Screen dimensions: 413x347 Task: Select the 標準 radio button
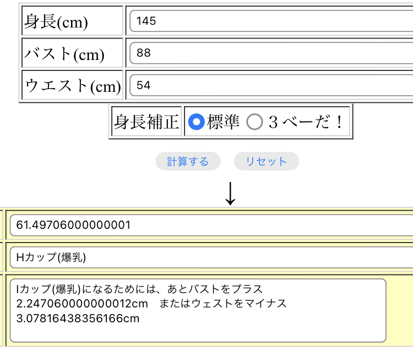pyautogui.click(x=196, y=122)
